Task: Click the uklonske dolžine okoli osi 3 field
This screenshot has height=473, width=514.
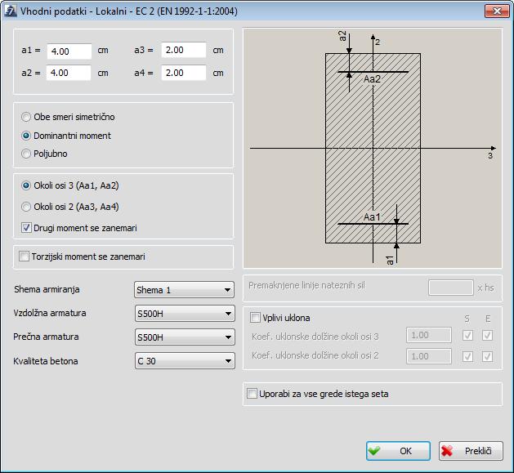Action: pos(429,335)
